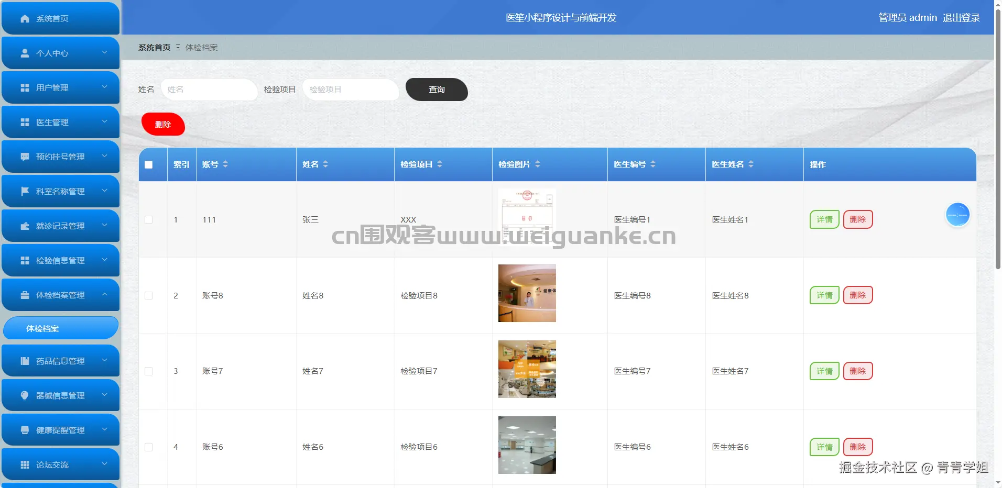Click the 医生编号1 cell text

(x=632, y=220)
